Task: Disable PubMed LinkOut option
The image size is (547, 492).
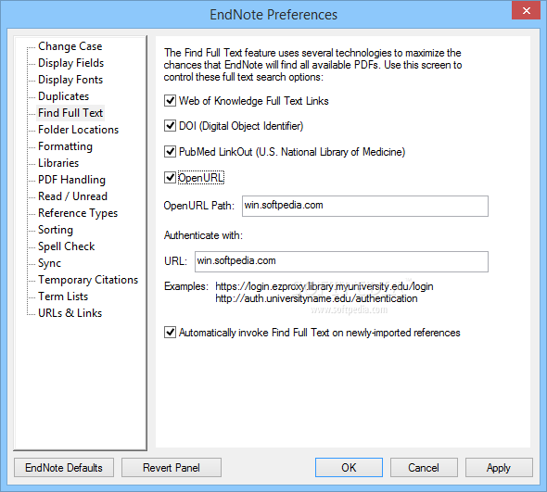Action: 170,152
